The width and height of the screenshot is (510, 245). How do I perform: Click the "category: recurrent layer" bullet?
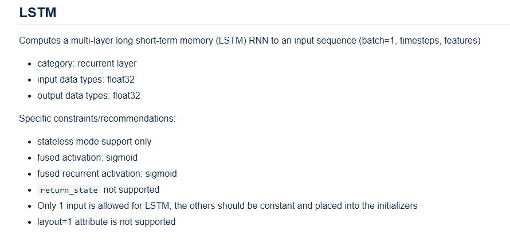coord(87,63)
